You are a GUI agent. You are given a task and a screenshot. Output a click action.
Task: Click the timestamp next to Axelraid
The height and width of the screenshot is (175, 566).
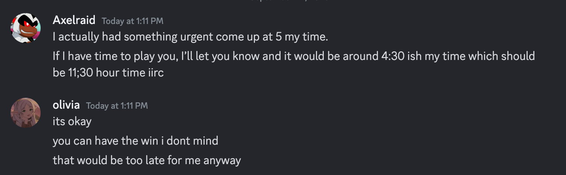tap(132, 21)
